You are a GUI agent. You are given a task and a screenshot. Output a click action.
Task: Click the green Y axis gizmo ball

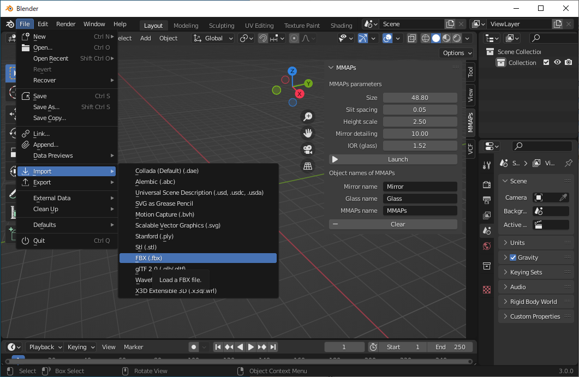pos(308,83)
